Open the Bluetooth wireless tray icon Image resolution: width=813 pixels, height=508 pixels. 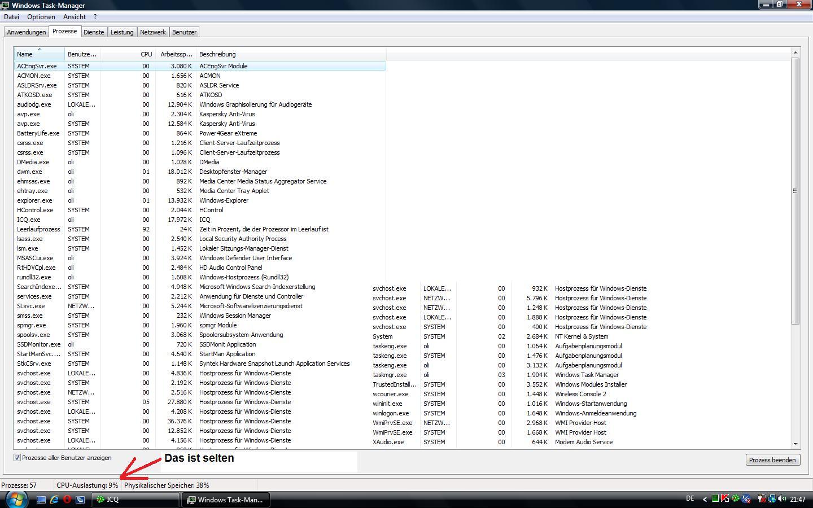pos(746,498)
